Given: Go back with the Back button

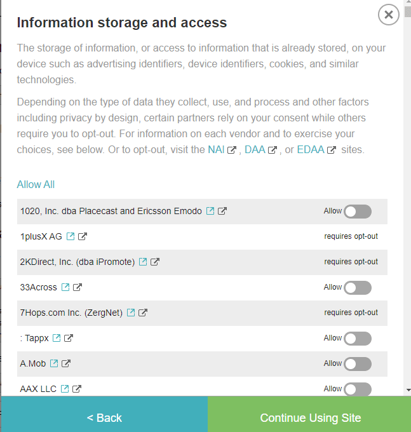Looking at the screenshot, I should (x=104, y=418).
